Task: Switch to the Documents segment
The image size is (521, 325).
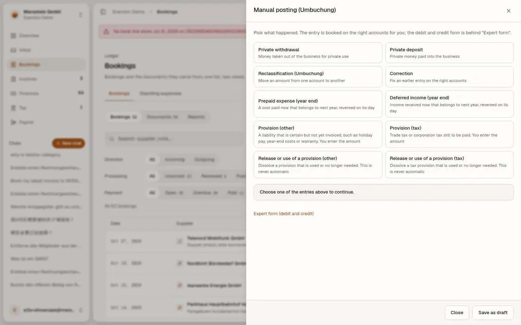Action: click(x=162, y=117)
